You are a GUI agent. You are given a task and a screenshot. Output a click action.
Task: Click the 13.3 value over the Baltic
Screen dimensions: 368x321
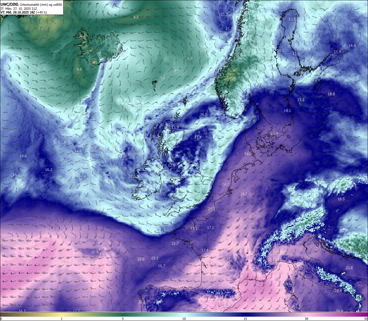[x=301, y=100]
